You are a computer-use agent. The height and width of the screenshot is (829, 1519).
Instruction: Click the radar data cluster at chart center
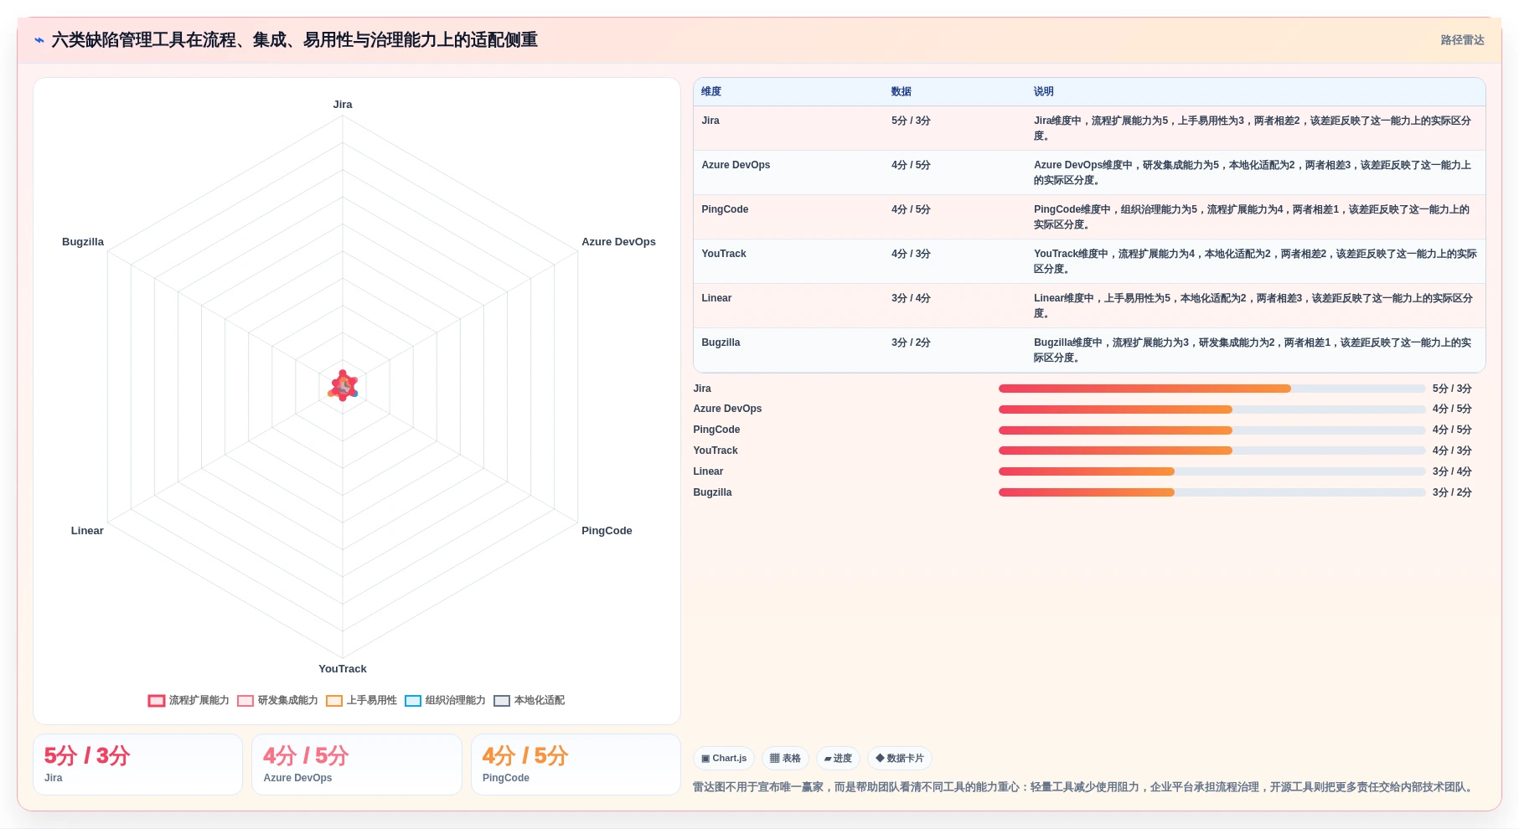tap(343, 386)
